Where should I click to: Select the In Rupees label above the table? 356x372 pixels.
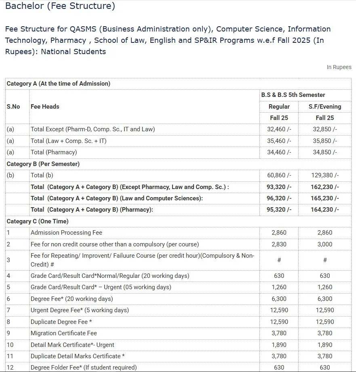339,67
